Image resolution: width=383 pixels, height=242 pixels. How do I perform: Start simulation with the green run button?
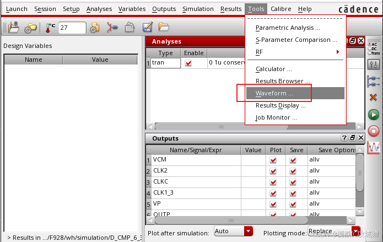[x=374, y=115]
